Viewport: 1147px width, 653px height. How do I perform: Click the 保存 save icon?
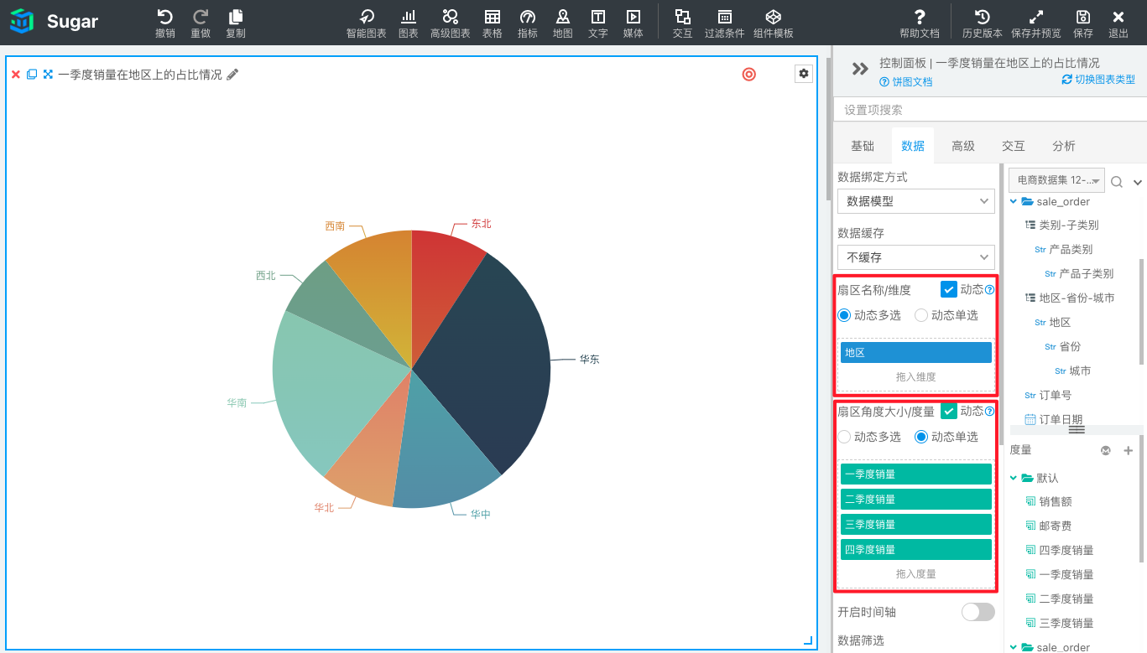tap(1083, 17)
